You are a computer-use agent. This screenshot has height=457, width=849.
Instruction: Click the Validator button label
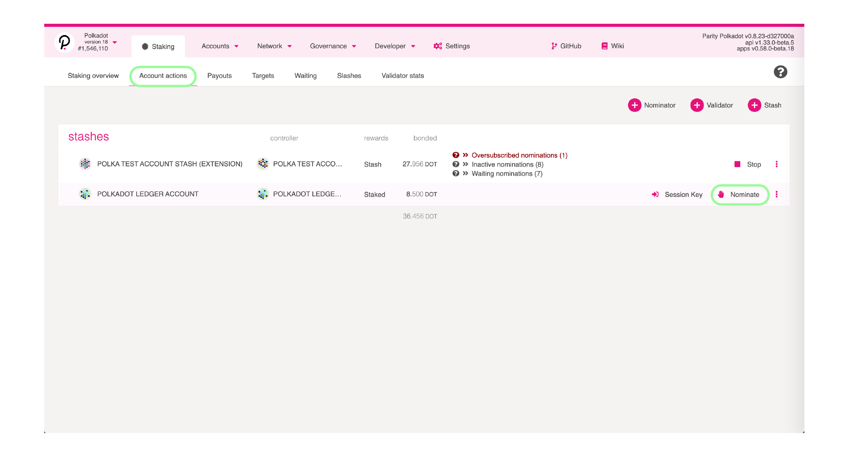click(x=720, y=105)
